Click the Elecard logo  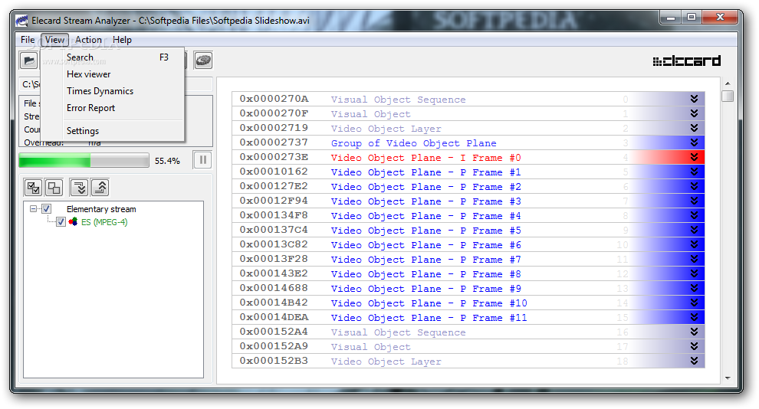click(x=686, y=61)
